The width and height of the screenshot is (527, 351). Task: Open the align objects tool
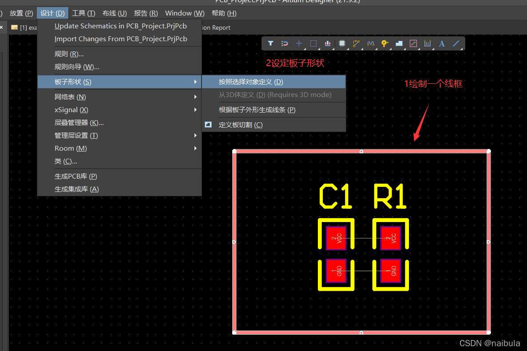click(328, 43)
